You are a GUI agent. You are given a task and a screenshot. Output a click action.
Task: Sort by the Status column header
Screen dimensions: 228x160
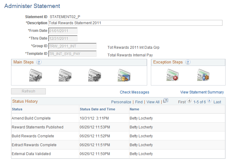17,109
